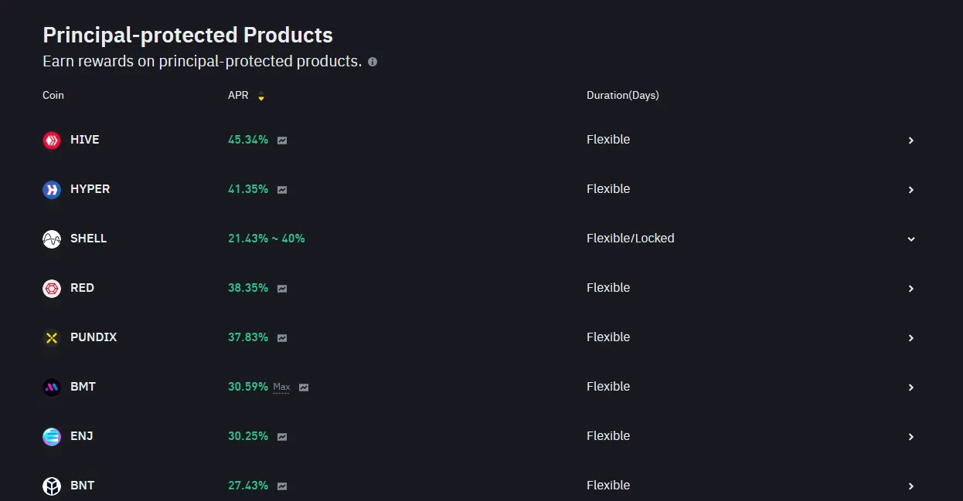Open the APR chart icon for RED
The image size is (963, 501).
click(x=282, y=289)
